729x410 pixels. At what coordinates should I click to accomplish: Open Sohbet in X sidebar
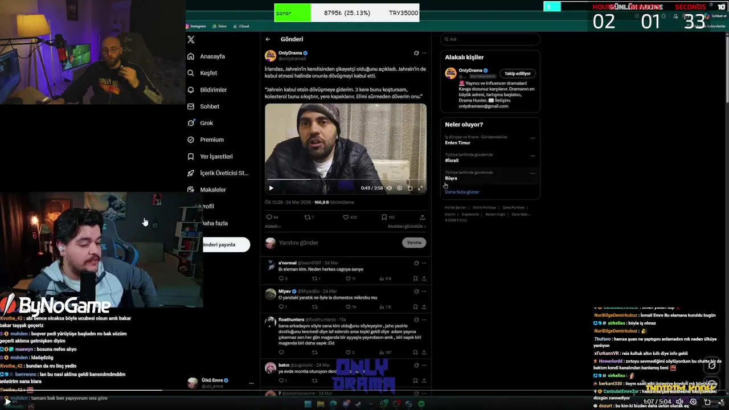pos(203,106)
